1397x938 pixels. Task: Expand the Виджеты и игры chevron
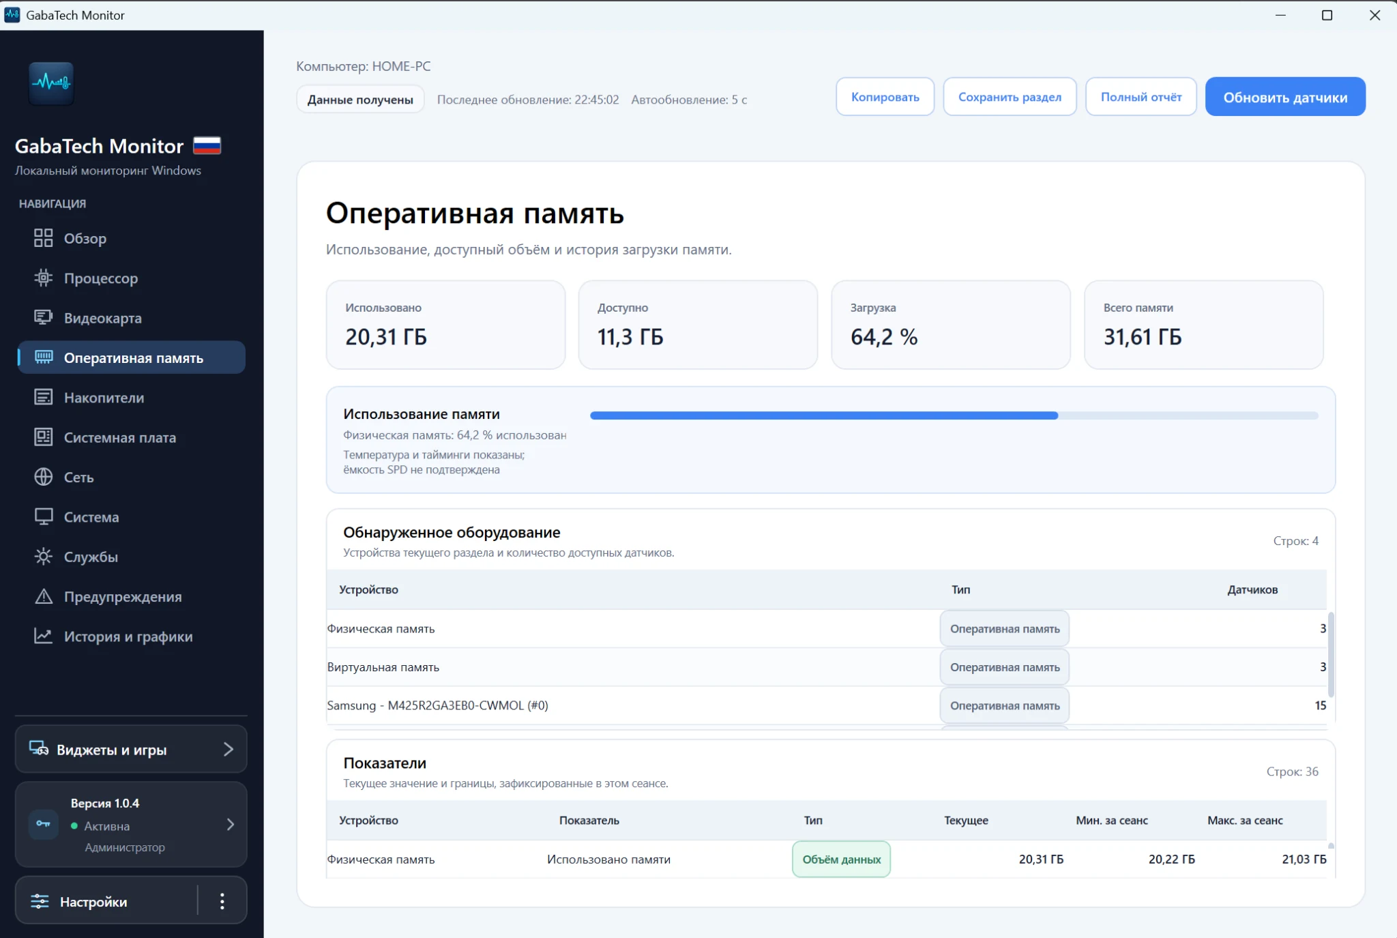click(x=229, y=749)
